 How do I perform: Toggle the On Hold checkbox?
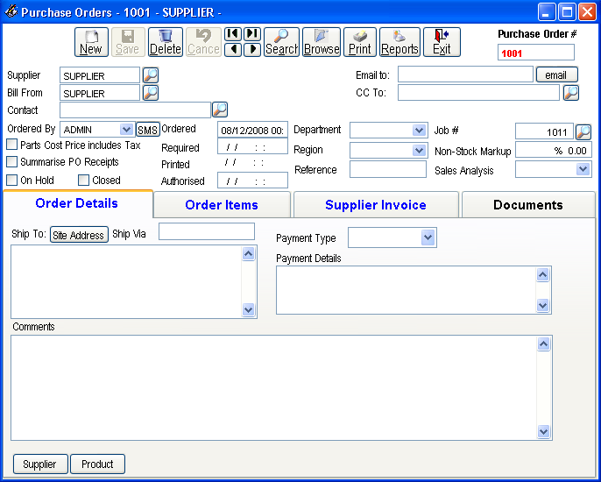[x=12, y=181]
